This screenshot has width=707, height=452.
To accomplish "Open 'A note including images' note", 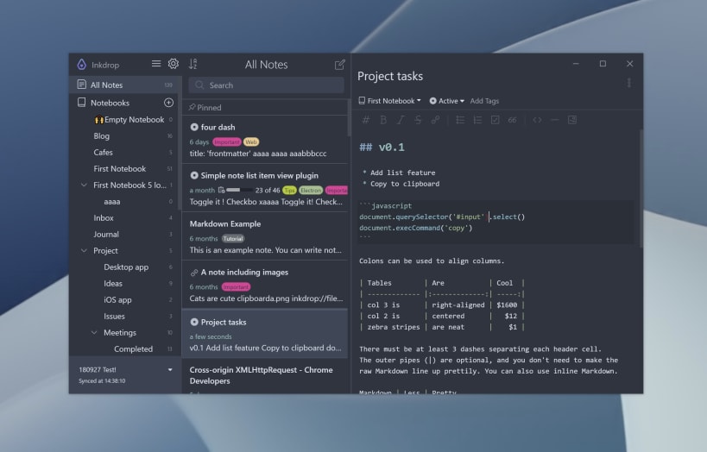I will click(265, 285).
